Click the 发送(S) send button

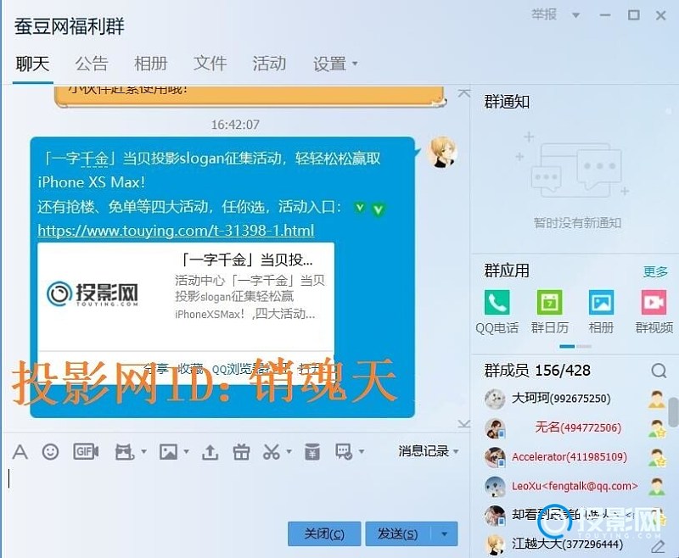tap(397, 533)
